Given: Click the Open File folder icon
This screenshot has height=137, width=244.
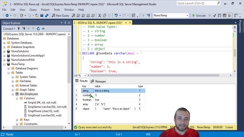Looking at the screenshot, I should [x=37, y=16].
